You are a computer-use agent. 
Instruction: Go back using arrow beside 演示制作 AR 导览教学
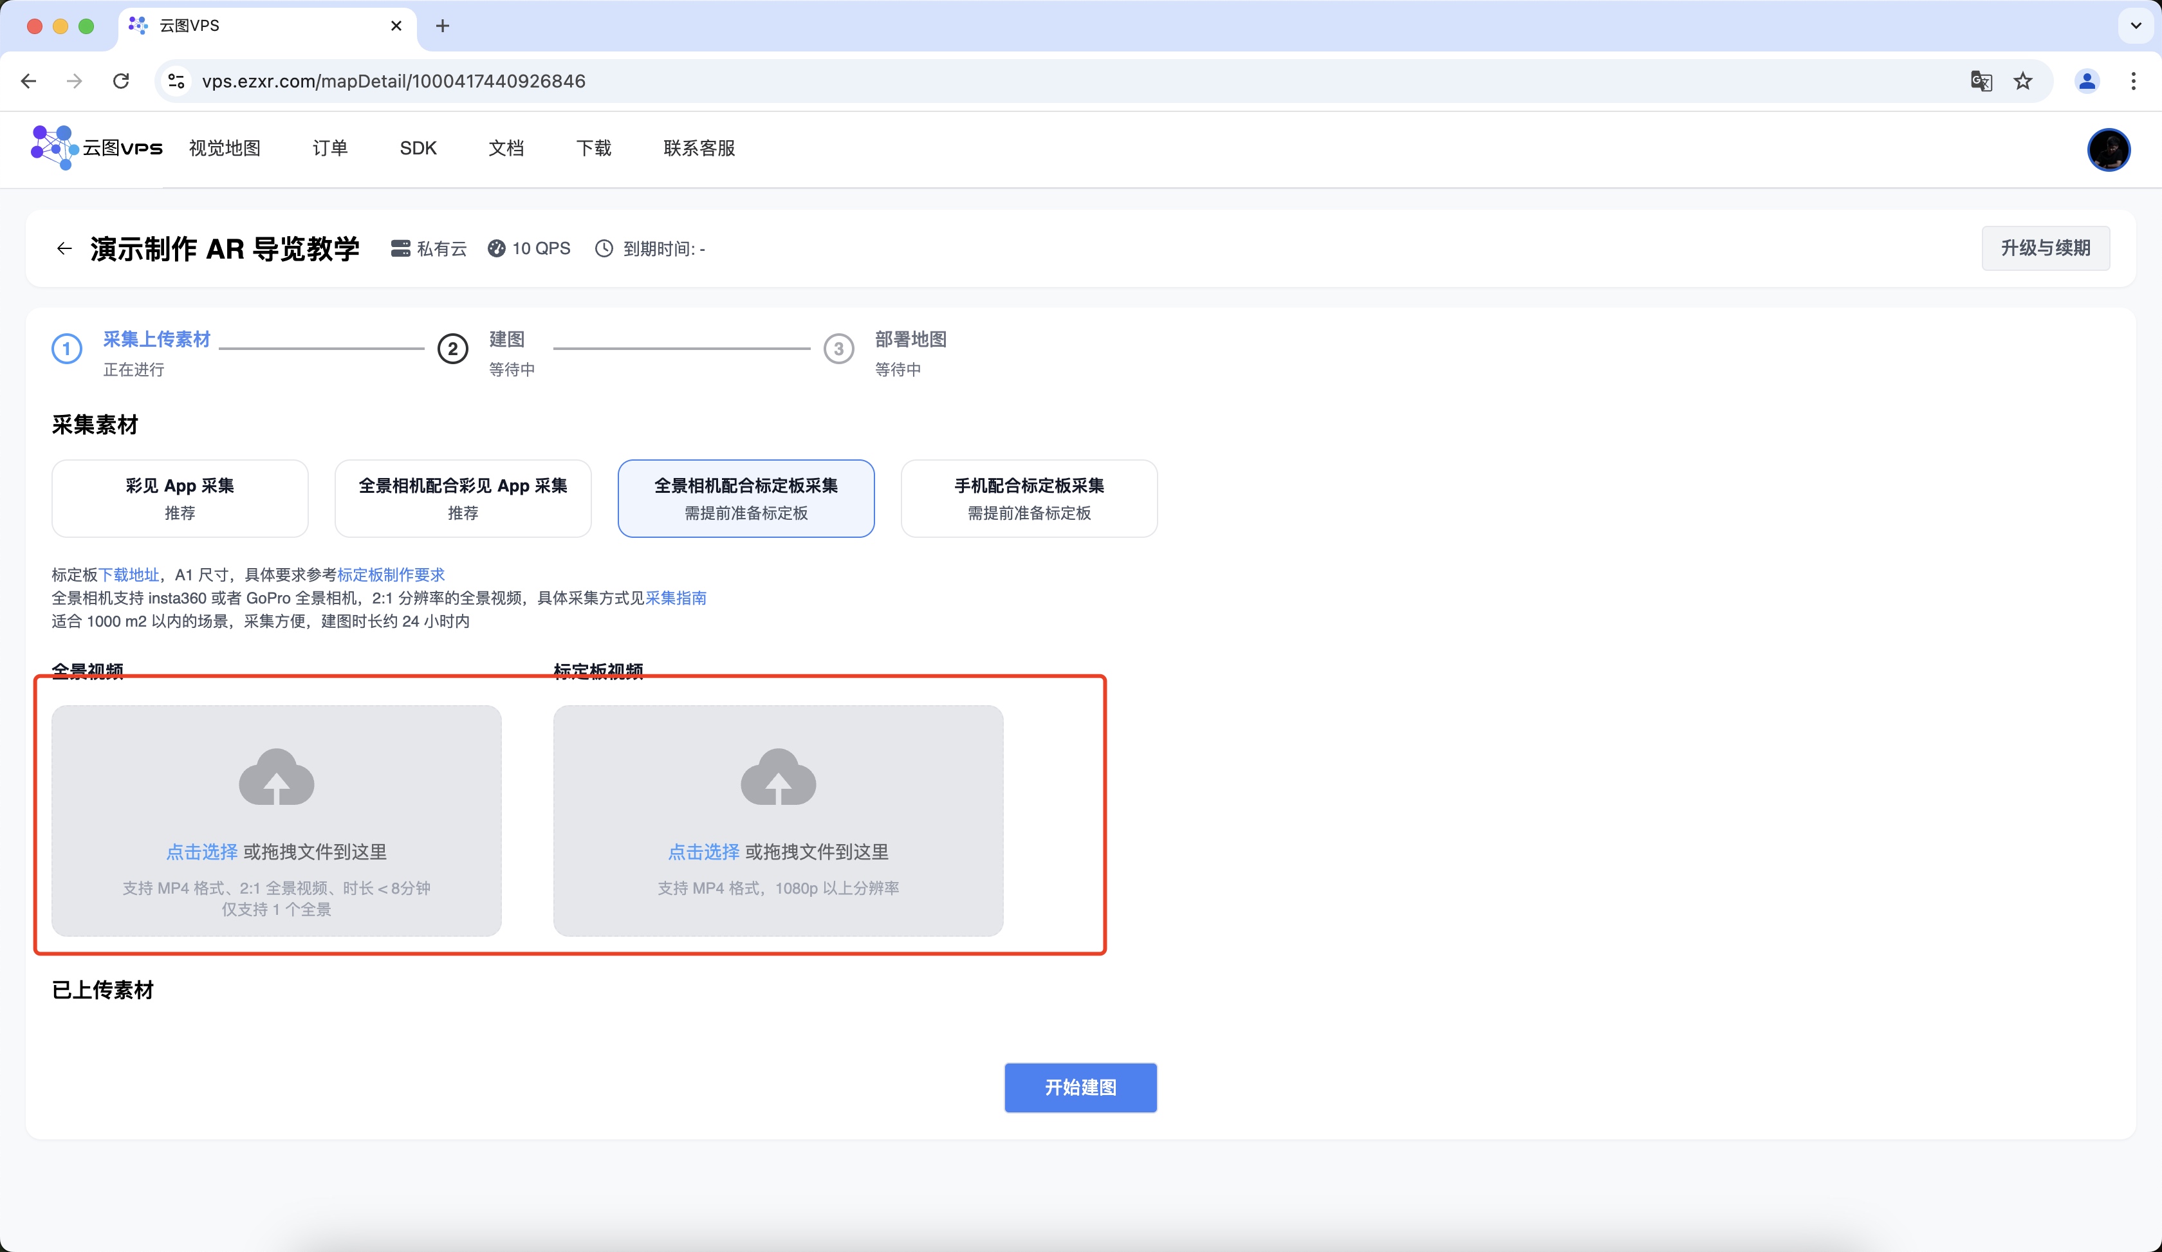pos(64,249)
